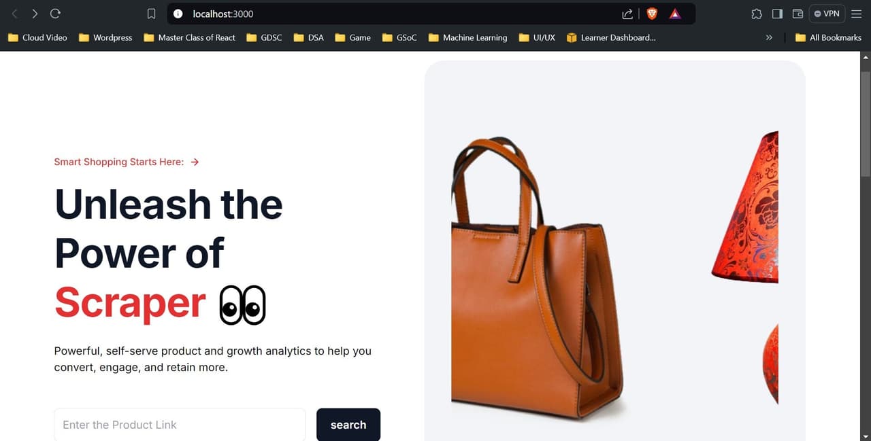The image size is (871, 441).
Task: Open Brave Shields lion icon
Action: click(652, 14)
